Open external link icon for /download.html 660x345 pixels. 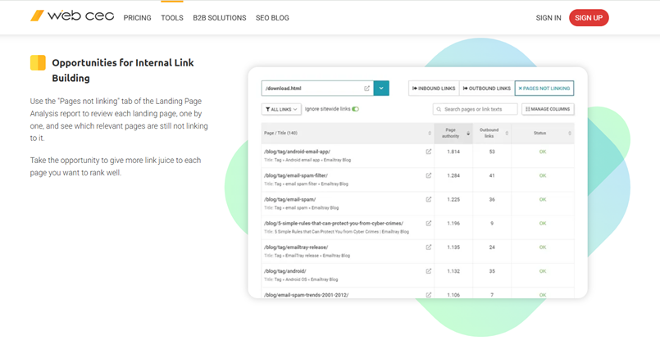click(x=366, y=89)
